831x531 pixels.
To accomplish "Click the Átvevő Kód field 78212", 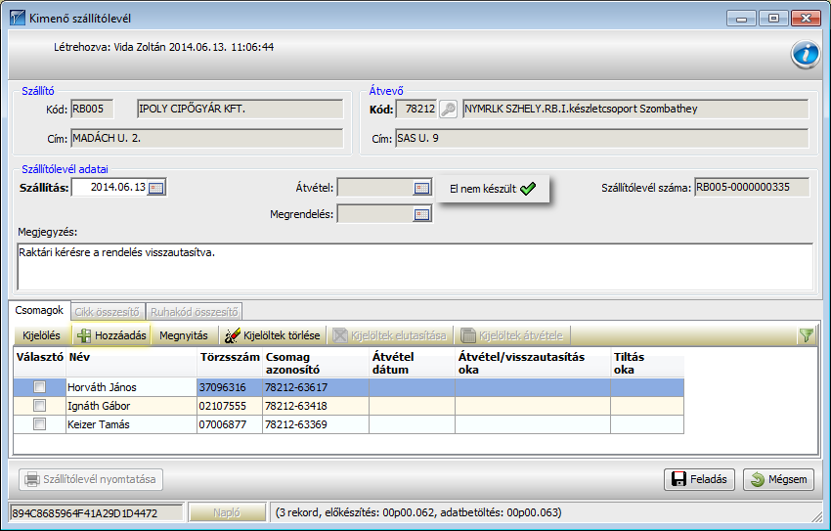I will click(416, 110).
